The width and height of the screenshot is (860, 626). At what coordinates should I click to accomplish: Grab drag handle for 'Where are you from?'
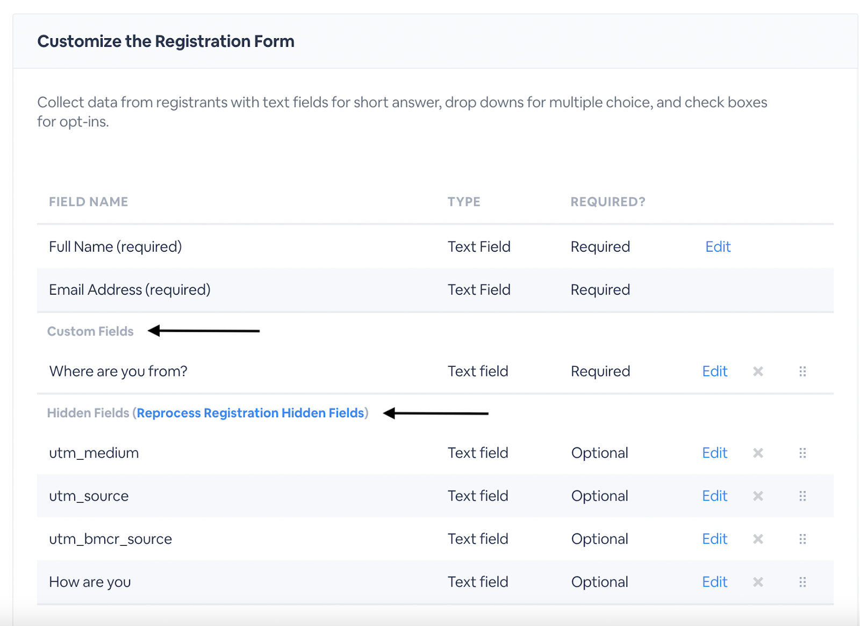pyautogui.click(x=802, y=372)
